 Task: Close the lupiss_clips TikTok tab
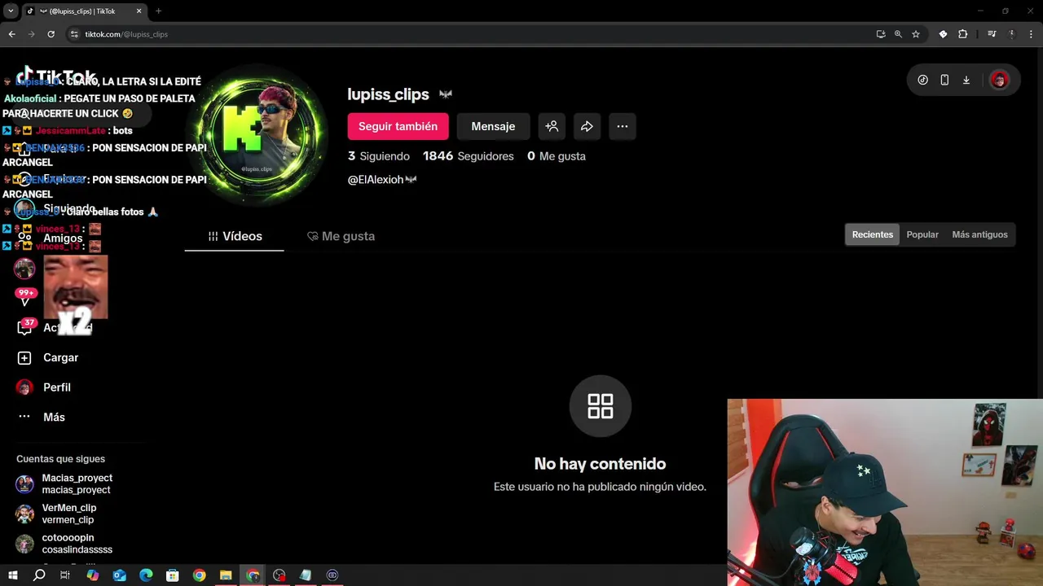[x=139, y=11]
